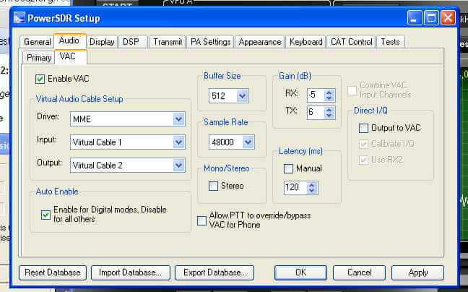Increase TX gain with up arrow
Screen dimensions: 468x292
[329, 110]
